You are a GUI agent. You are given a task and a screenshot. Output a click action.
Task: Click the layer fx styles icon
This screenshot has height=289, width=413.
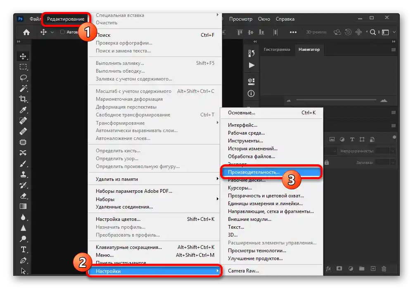(328, 268)
